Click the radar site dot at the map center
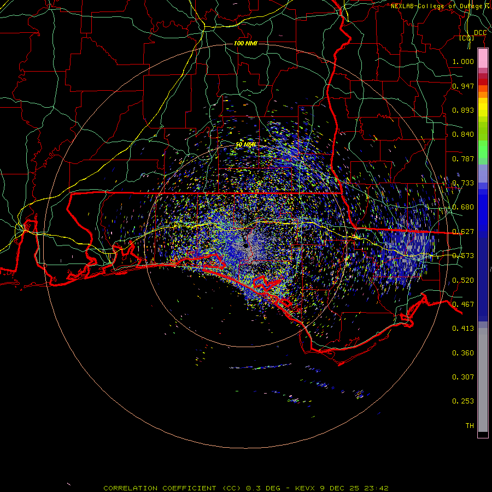The height and width of the screenshot is (492, 492). [245, 245]
